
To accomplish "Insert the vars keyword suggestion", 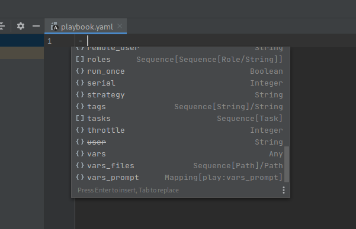I will pos(181,154).
